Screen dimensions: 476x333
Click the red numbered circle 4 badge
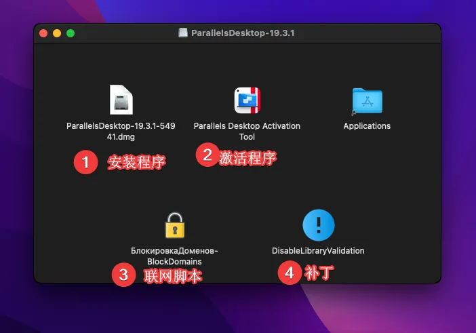290,274
